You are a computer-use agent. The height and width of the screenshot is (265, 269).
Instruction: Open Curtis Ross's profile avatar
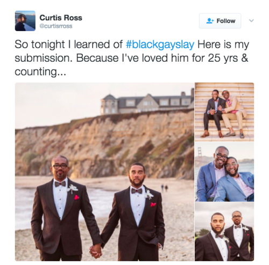(25, 21)
